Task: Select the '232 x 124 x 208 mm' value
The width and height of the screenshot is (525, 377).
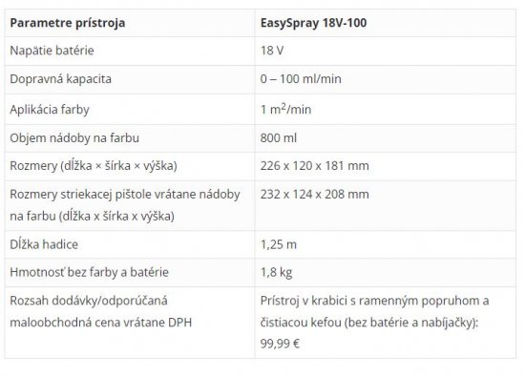Action: coord(314,195)
